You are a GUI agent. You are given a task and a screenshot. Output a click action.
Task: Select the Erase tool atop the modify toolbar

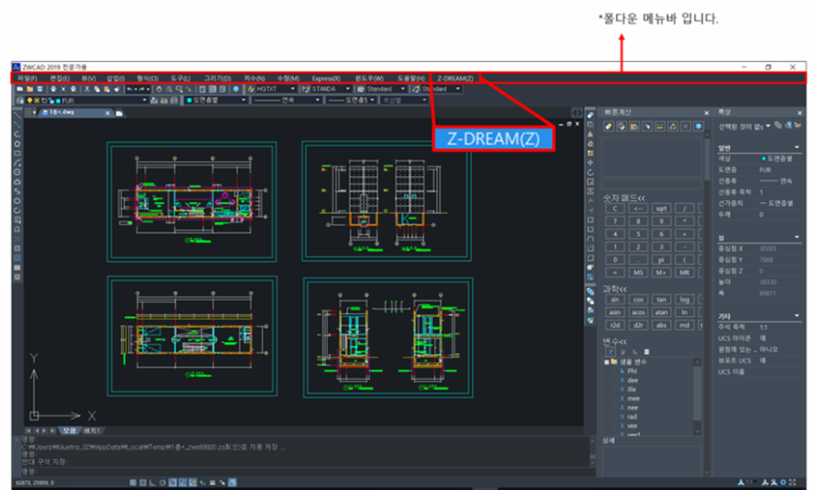click(x=590, y=115)
